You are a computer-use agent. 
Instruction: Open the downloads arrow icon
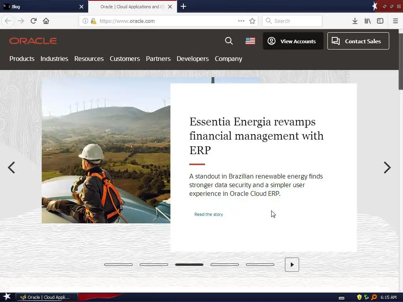pyautogui.click(x=355, y=21)
